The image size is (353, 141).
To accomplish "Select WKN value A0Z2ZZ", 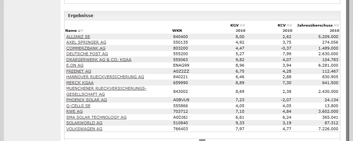I will tap(181, 71).
